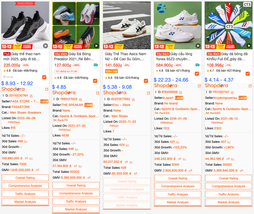Swap currency icon beside 60.017.200 đ
The width and height of the screenshot is (254, 214).
click(126, 162)
